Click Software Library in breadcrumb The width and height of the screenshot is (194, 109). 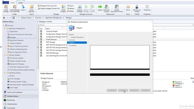pyautogui.click(x=26, y=18)
